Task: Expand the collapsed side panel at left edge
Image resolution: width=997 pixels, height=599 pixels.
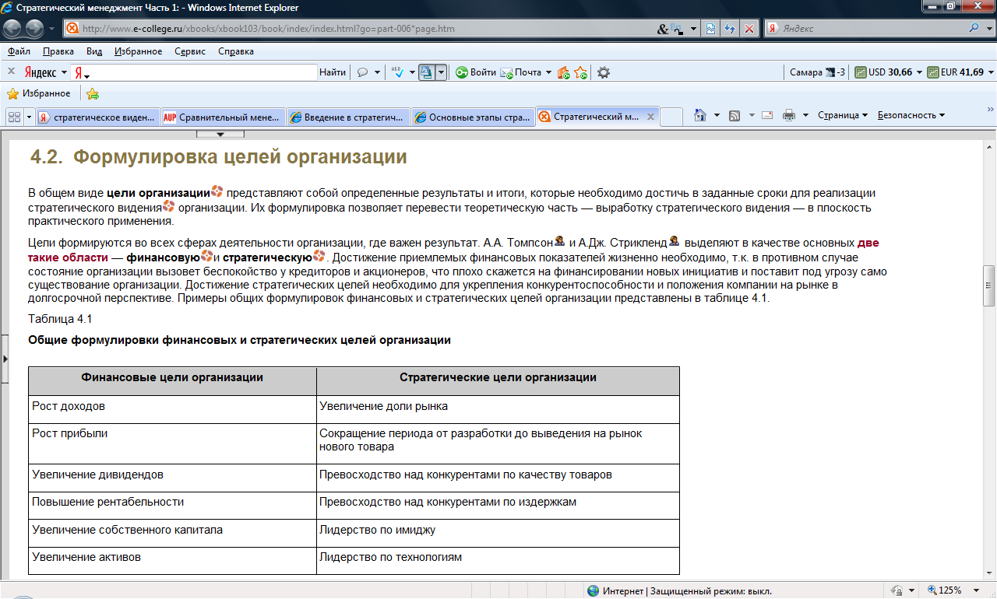Action: coord(4,358)
